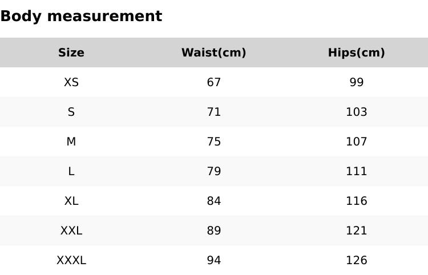Viewport: 428px width, 275px height.
Task: Select the Size column header
Action: pos(71,53)
